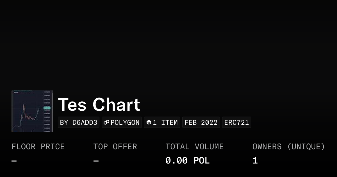The width and height of the screenshot is (337, 177).
Task: Select the POLYGON chain text label
Action: (125, 122)
